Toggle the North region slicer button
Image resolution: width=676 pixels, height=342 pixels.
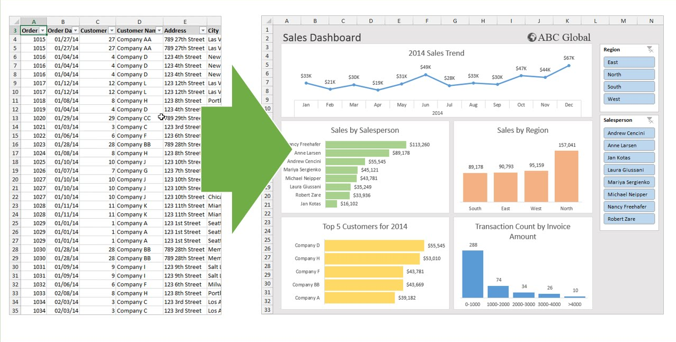629,74
